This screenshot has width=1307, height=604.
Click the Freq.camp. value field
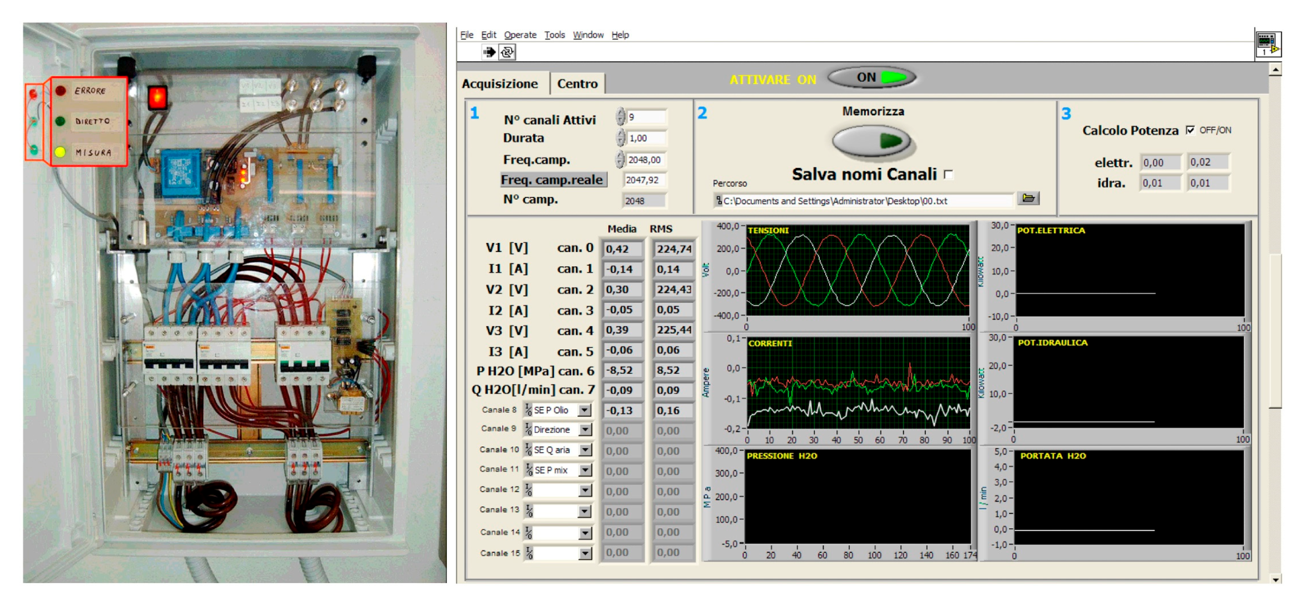click(x=646, y=160)
